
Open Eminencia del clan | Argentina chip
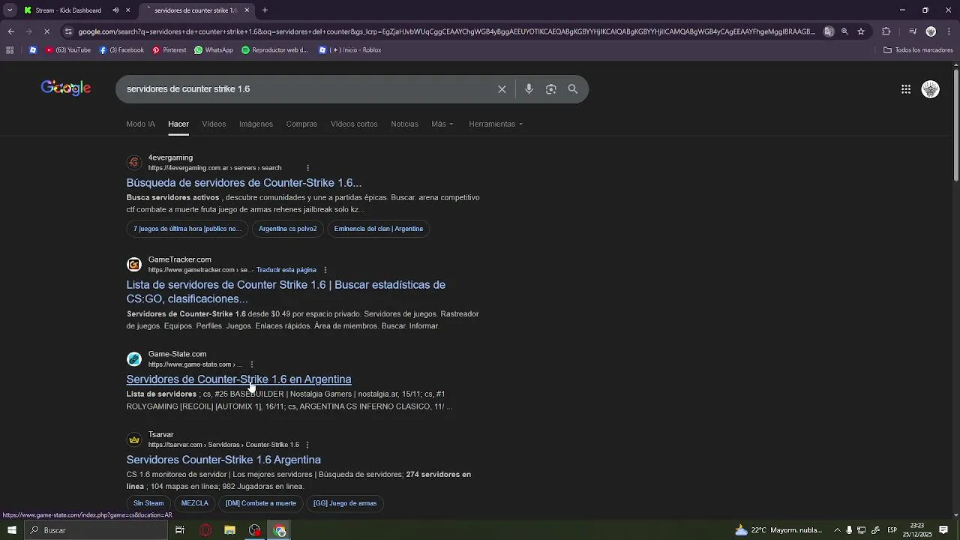[379, 229]
